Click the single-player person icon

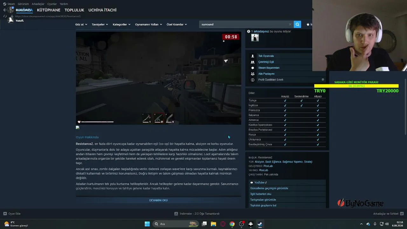point(253,56)
